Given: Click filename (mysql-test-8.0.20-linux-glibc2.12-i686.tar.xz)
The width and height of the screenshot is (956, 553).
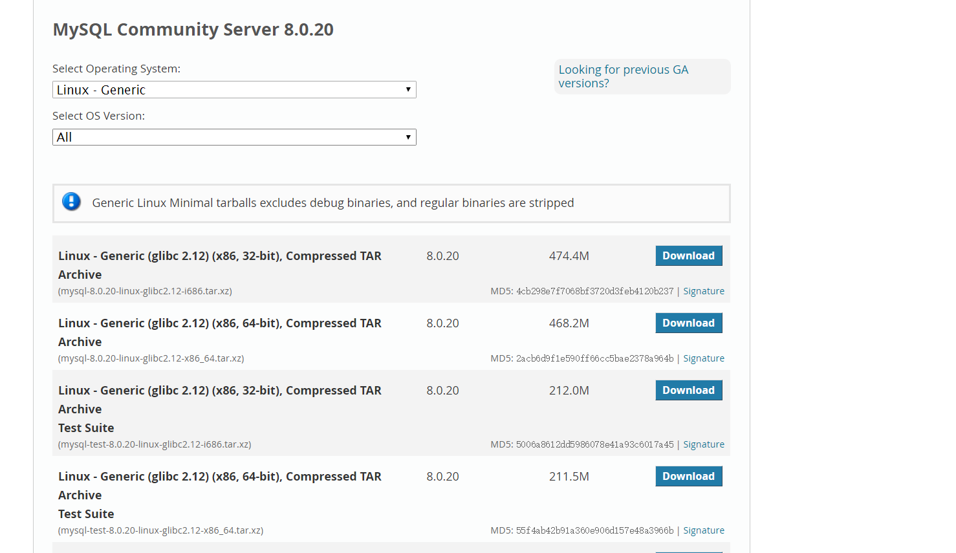Looking at the screenshot, I should coord(155,444).
